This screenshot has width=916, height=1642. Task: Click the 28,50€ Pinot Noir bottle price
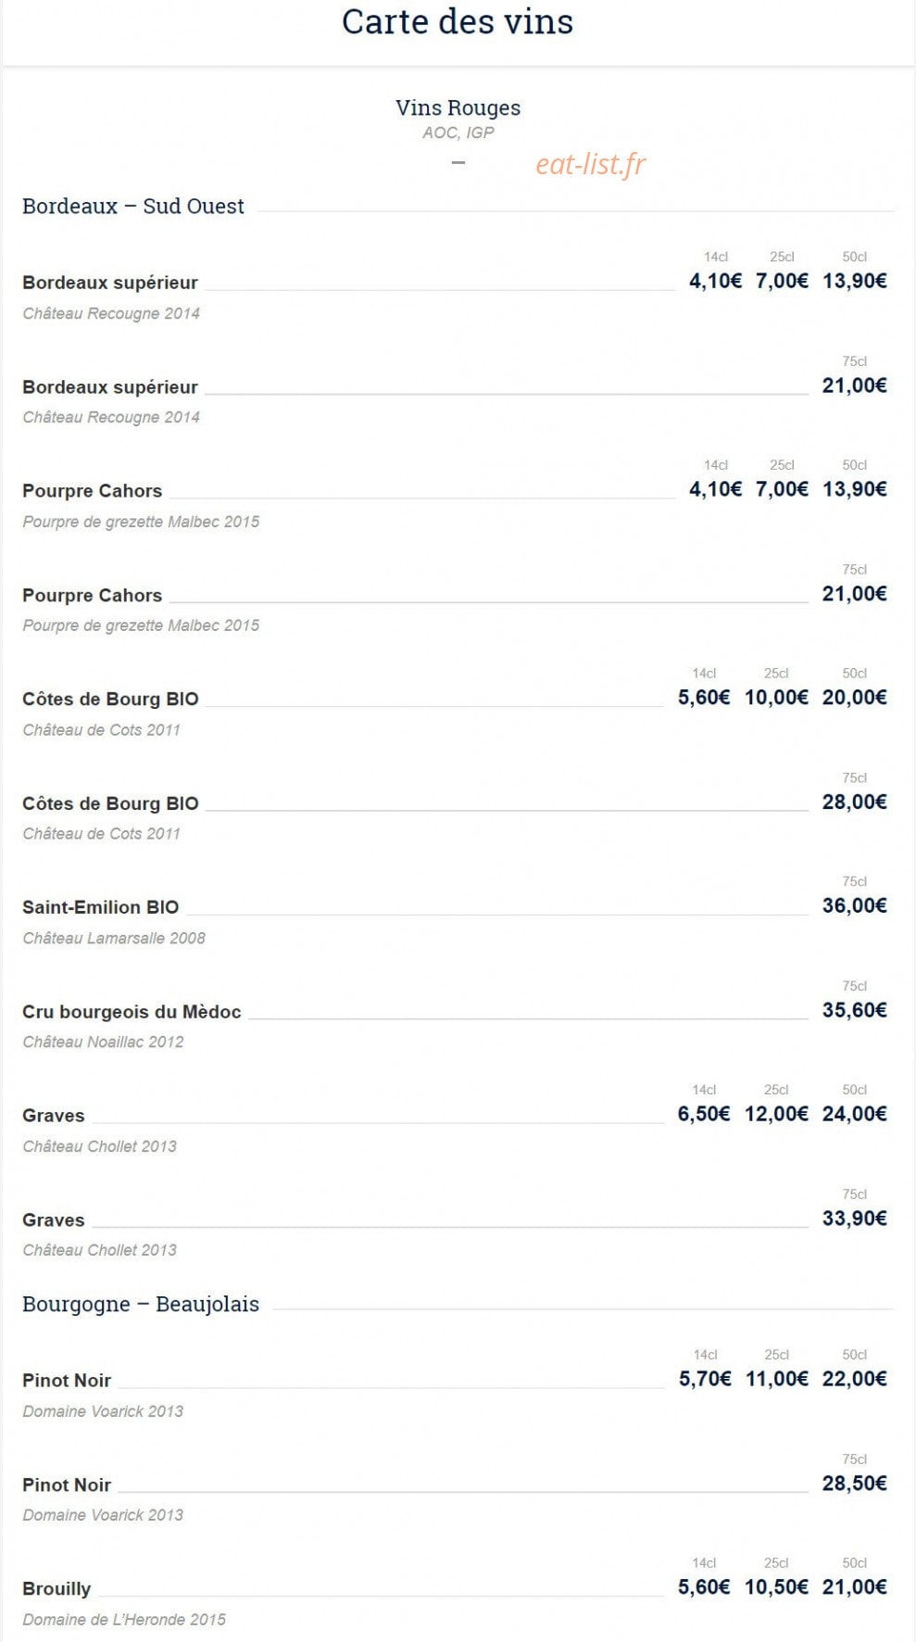tap(854, 1483)
